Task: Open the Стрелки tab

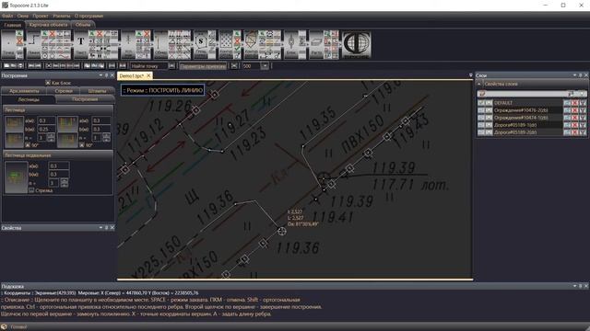Action: (64, 91)
